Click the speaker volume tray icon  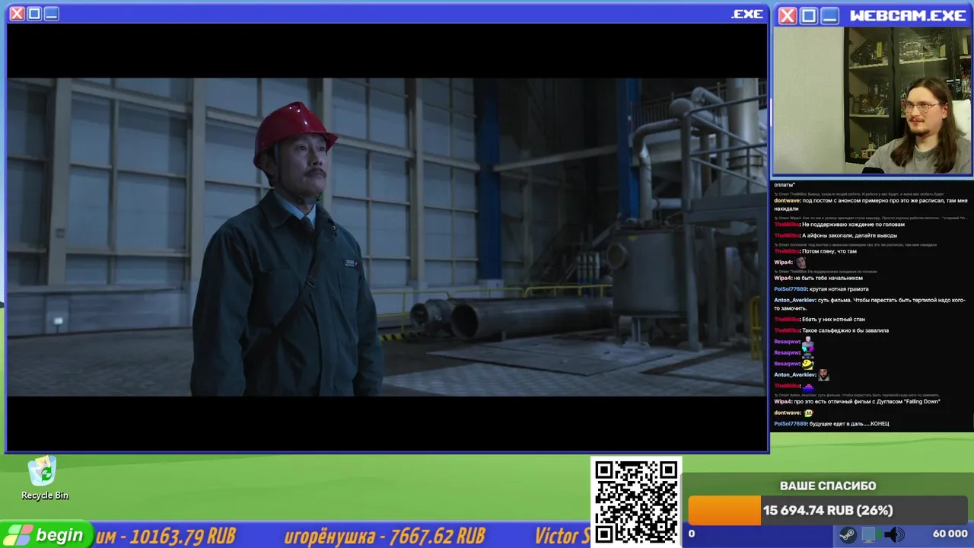click(x=893, y=534)
